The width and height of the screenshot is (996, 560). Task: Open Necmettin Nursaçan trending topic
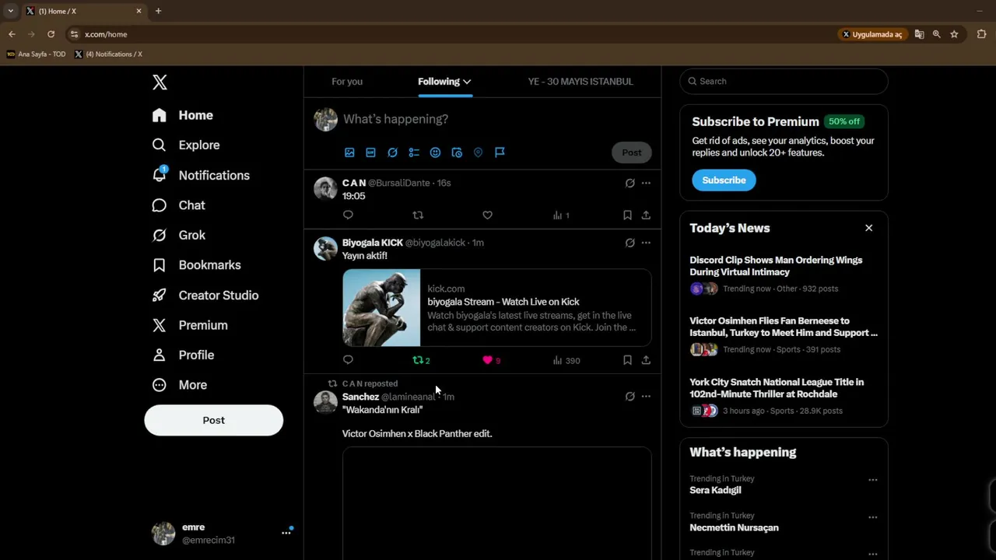pyautogui.click(x=734, y=527)
